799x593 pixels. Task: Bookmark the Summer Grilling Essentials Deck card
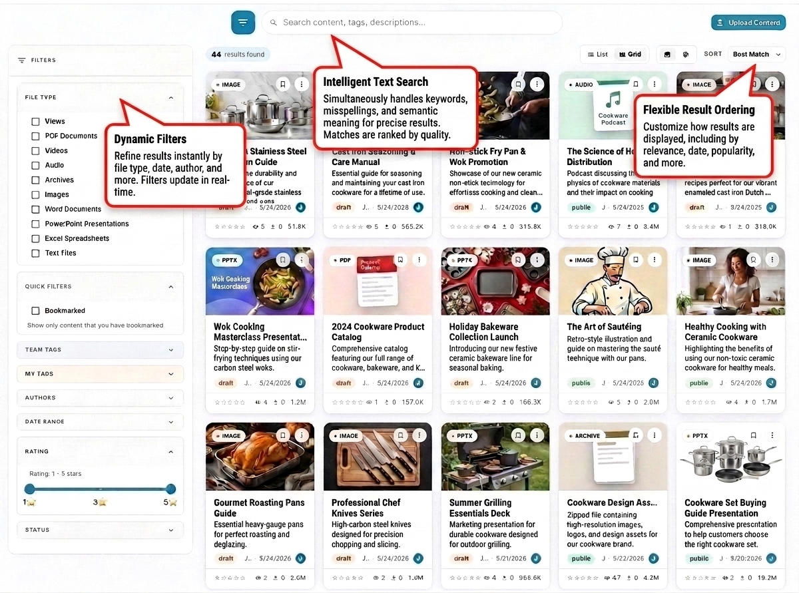pyautogui.click(x=519, y=436)
